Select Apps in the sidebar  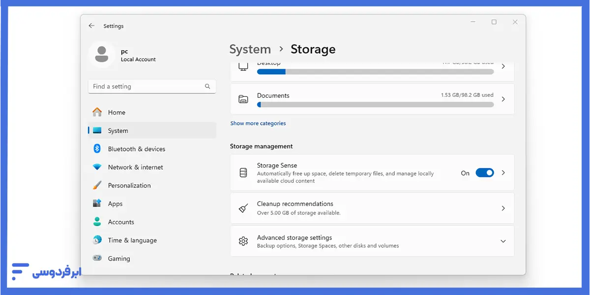click(152, 204)
